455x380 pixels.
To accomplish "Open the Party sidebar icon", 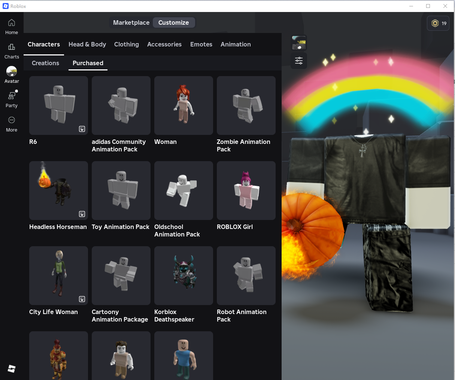I will 12,96.
